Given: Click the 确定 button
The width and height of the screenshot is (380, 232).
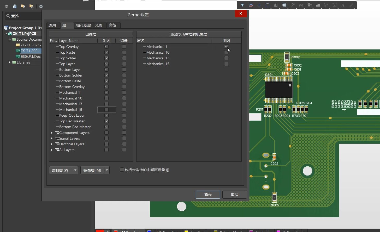Looking at the screenshot, I should [208, 195].
